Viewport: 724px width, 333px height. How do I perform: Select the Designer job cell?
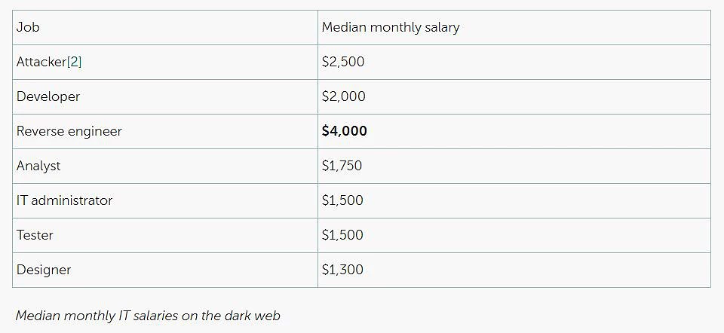(x=165, y=270)
